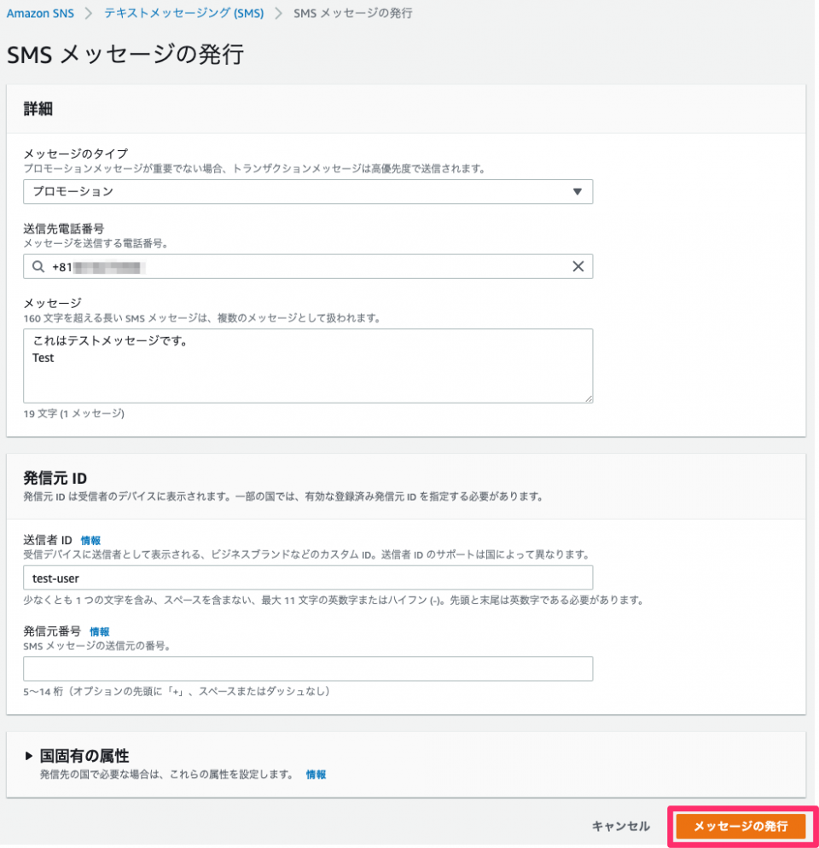
Task: Clear the phone number using the X icon
Action: click(579, 266)
